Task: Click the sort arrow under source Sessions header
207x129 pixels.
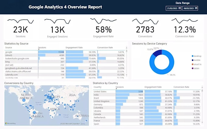Action: pyautogui.click(x=39, y=49)
